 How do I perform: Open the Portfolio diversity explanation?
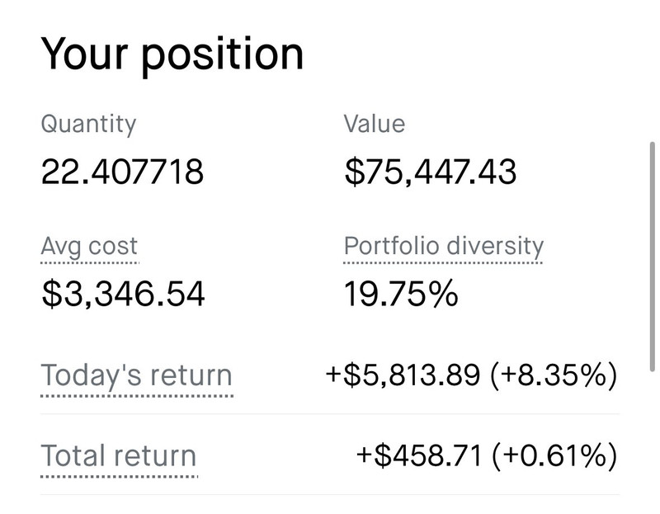(x=443, y=246)
